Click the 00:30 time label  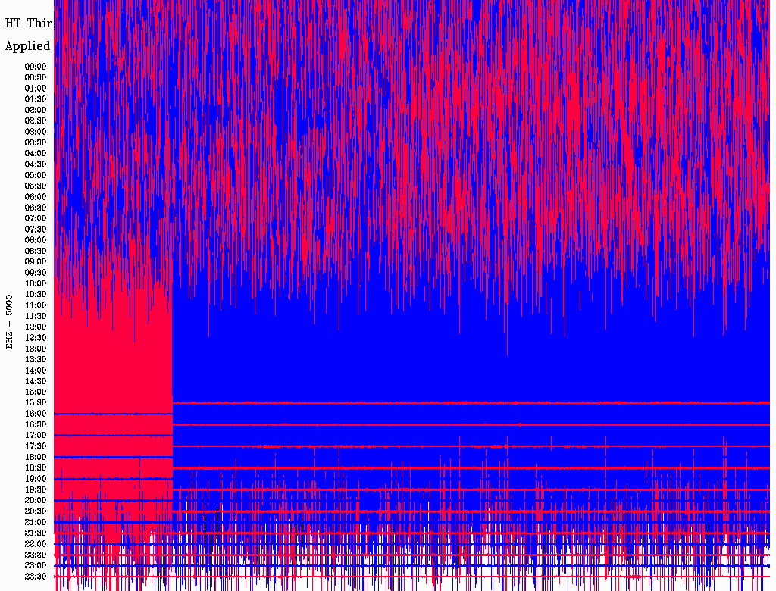[36, 77]
